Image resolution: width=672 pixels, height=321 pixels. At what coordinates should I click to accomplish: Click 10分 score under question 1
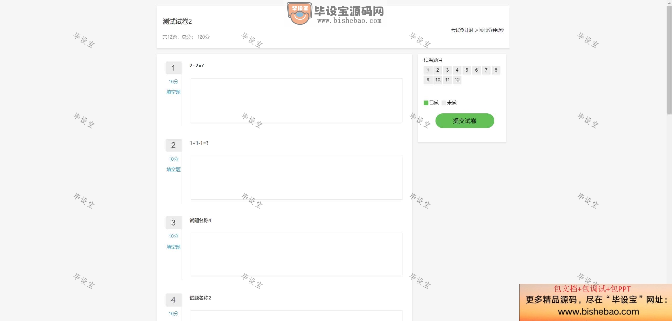pos(174,82)
